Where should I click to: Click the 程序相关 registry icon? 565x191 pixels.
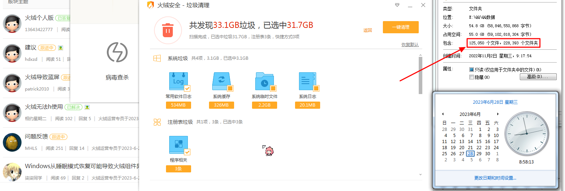coord(178,145)
